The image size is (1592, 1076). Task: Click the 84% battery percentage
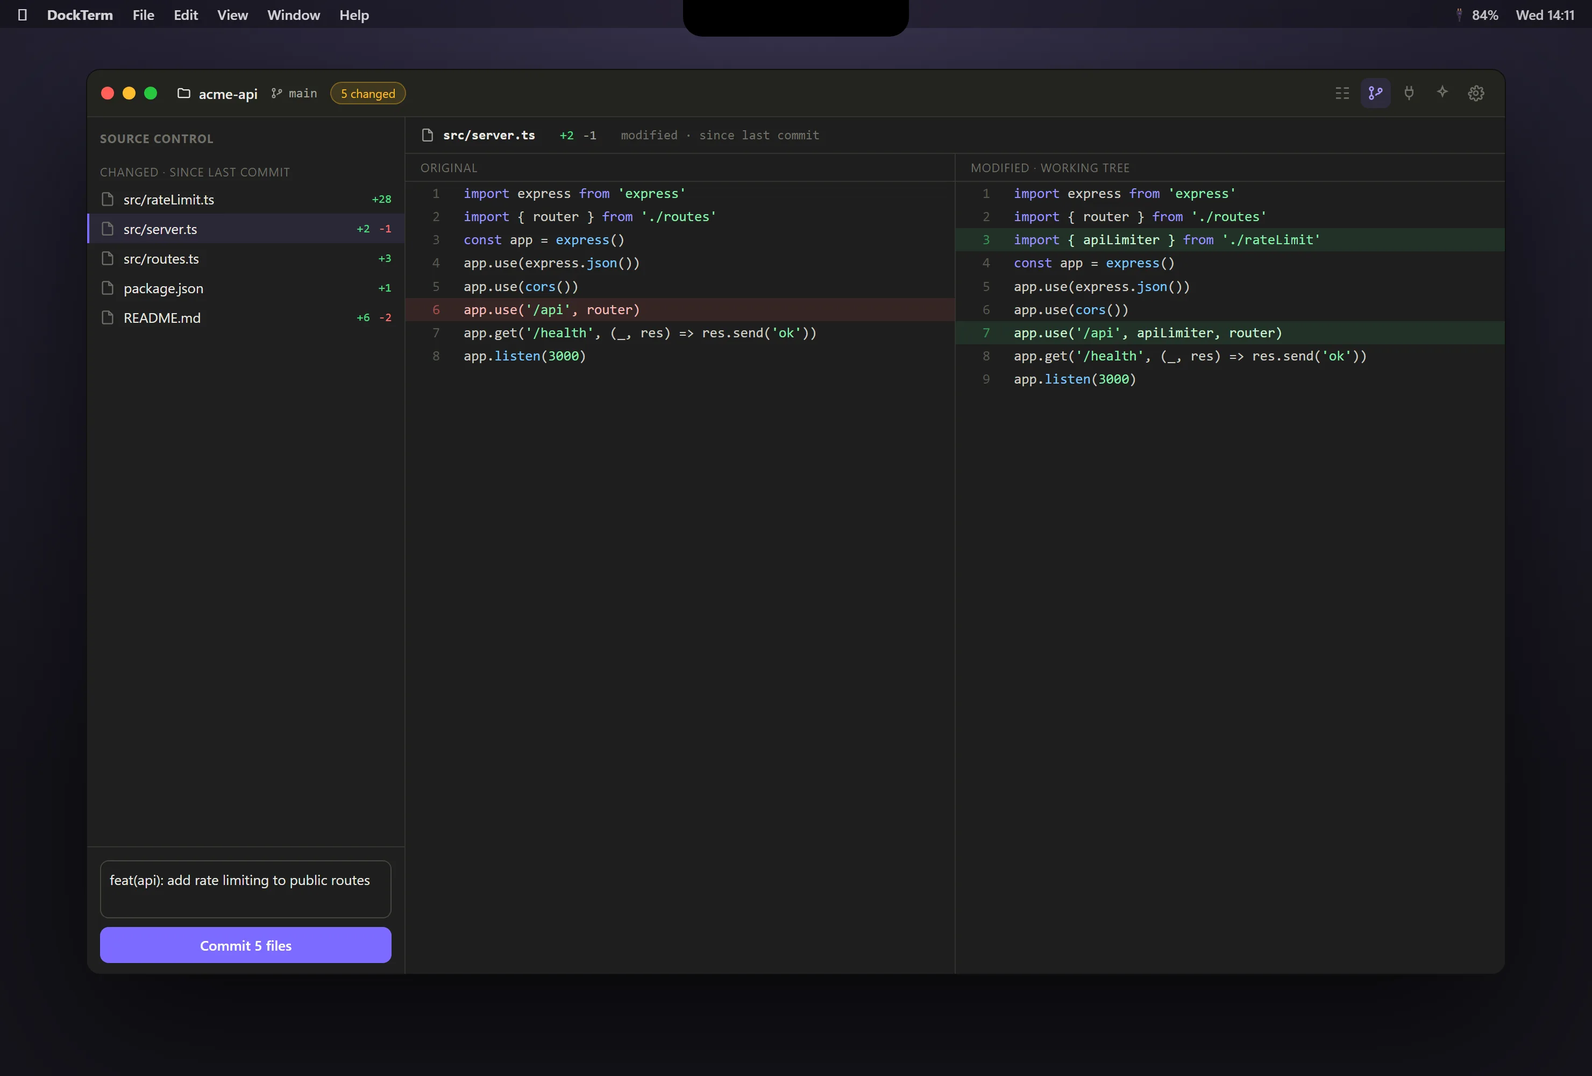pyautogui.click(x=1485, y=15)
